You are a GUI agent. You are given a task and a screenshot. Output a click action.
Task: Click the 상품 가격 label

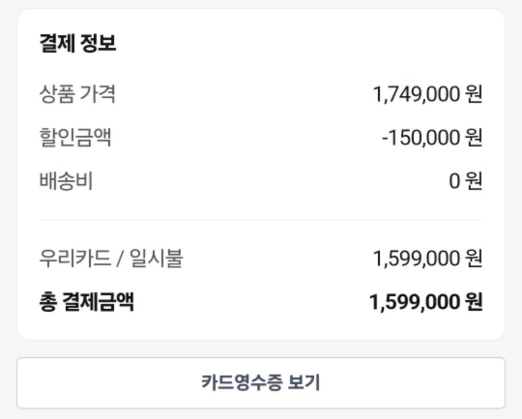[x=77, y=94]
